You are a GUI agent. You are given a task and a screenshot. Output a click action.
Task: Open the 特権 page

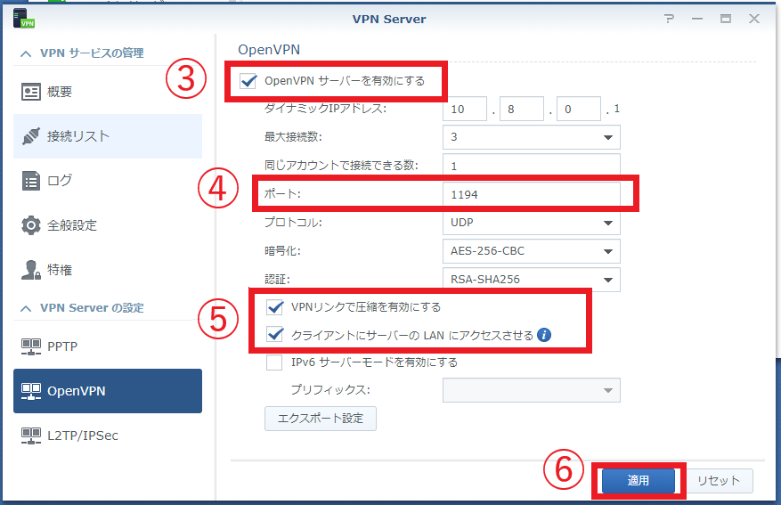(108, 270)
